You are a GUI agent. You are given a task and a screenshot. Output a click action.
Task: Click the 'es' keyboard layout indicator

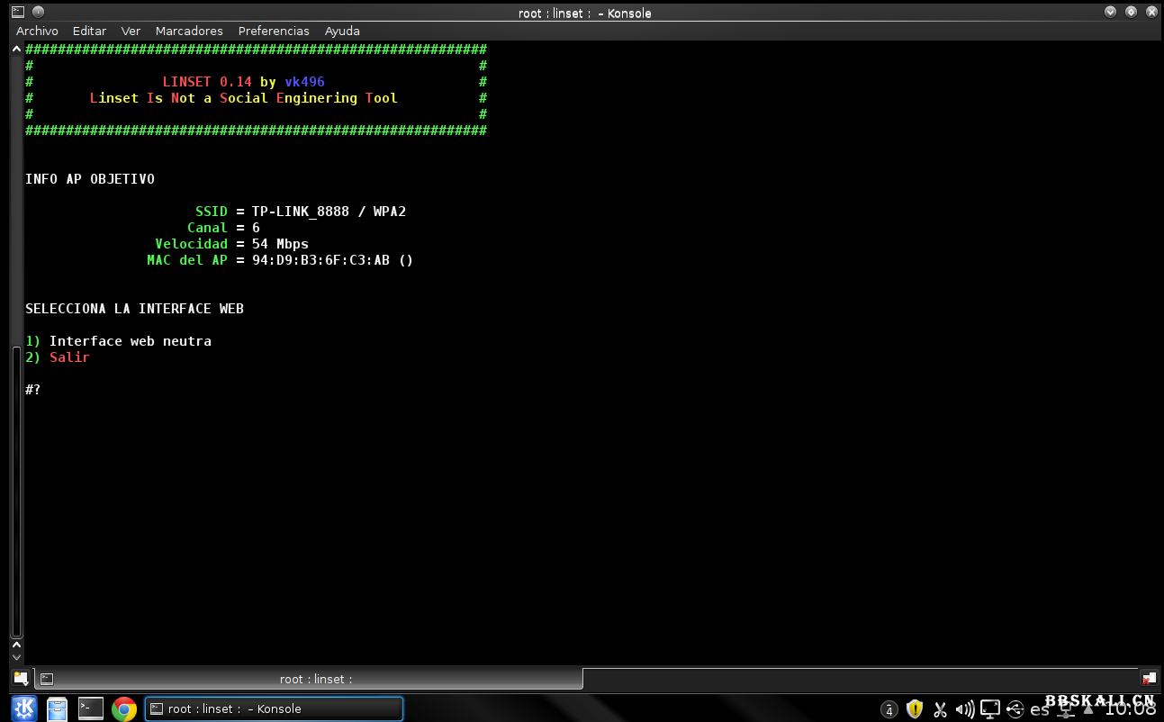(x=1040, y=709)
